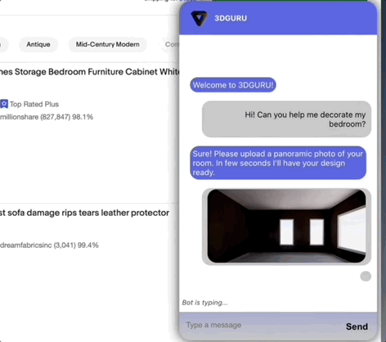The height and width of the screenshot is (342, 386).
Task: Open the Storage Bedroom Furniture Cabinet listing
Action: [x=89, y=72]
